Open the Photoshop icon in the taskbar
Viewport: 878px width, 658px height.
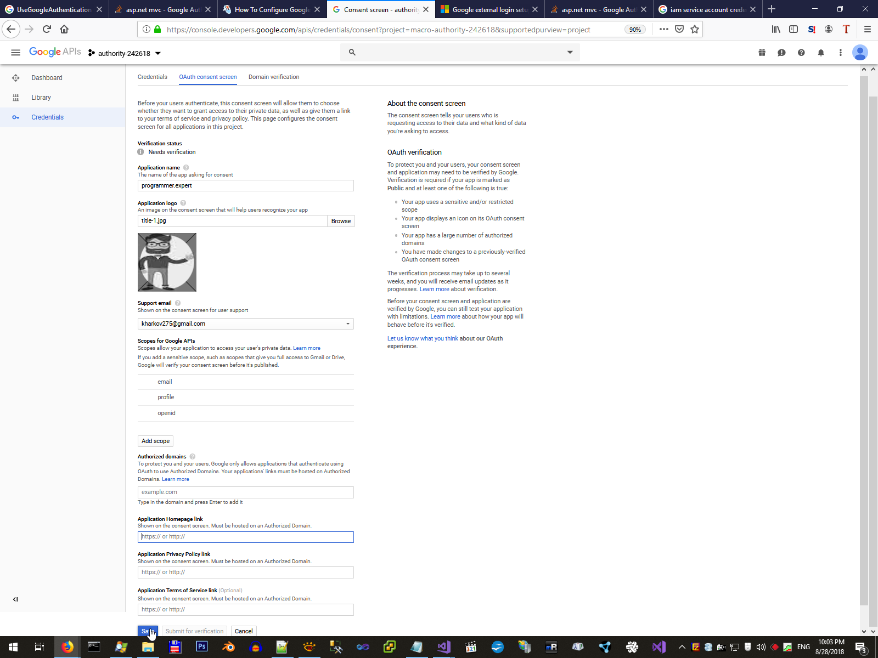[202, 646]
